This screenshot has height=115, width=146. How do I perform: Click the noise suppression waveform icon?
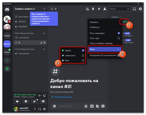pyautogui.click(x=40, y=96)
